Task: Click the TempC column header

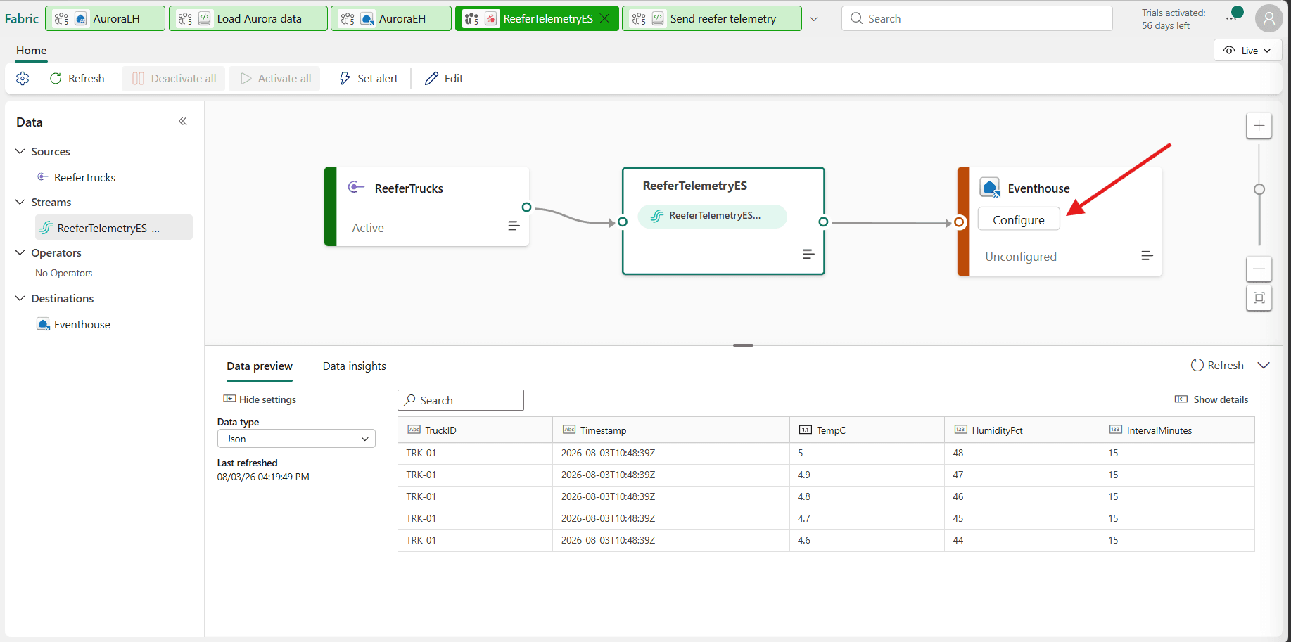Action: pyautogui.click(x=867, y=430)
